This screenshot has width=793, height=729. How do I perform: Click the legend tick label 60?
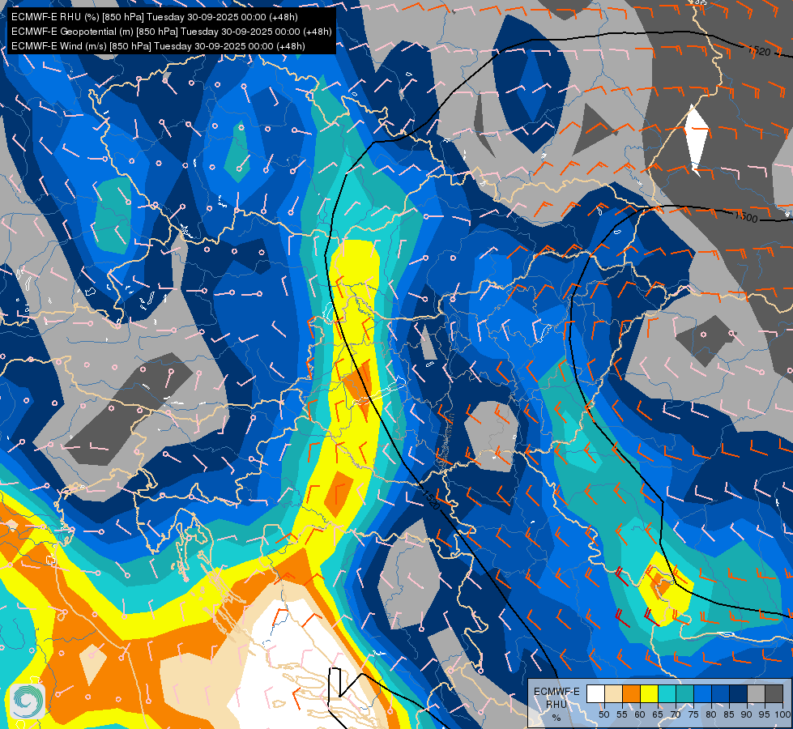coord(640,714)
